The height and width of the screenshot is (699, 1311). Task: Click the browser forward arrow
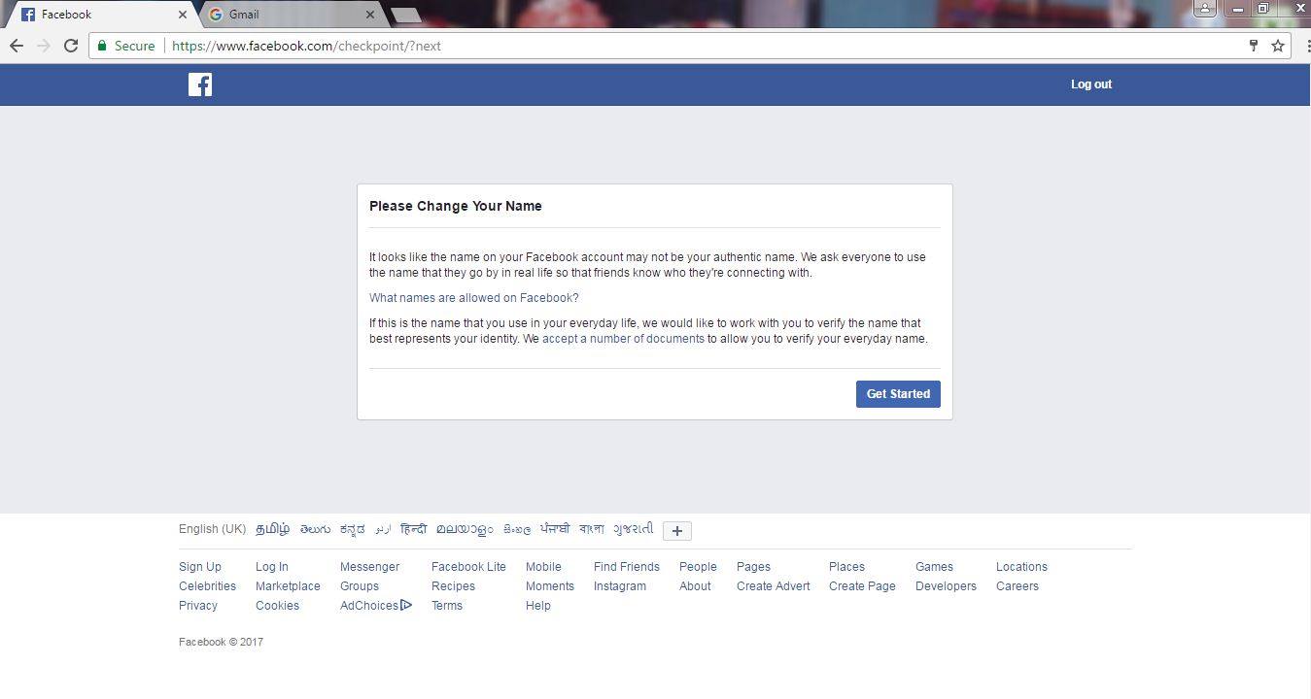[x=43, y=46]
